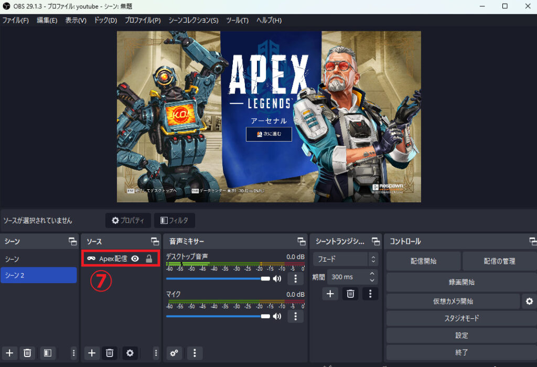Delete the selected scene via trash icon

(x=27, y=353)
